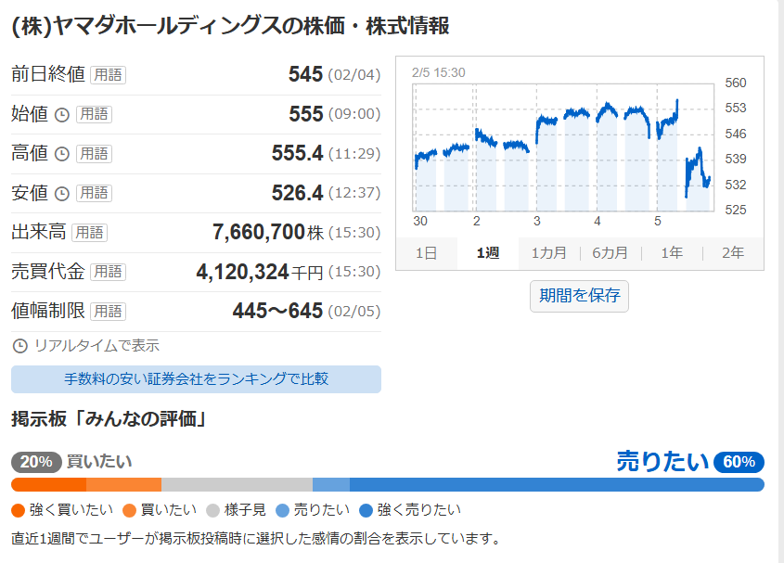This screenshot has height=563, width=784.
Task: Click the sentiment ratio bar
Action: pyautogui.click(x=392, y=482)
